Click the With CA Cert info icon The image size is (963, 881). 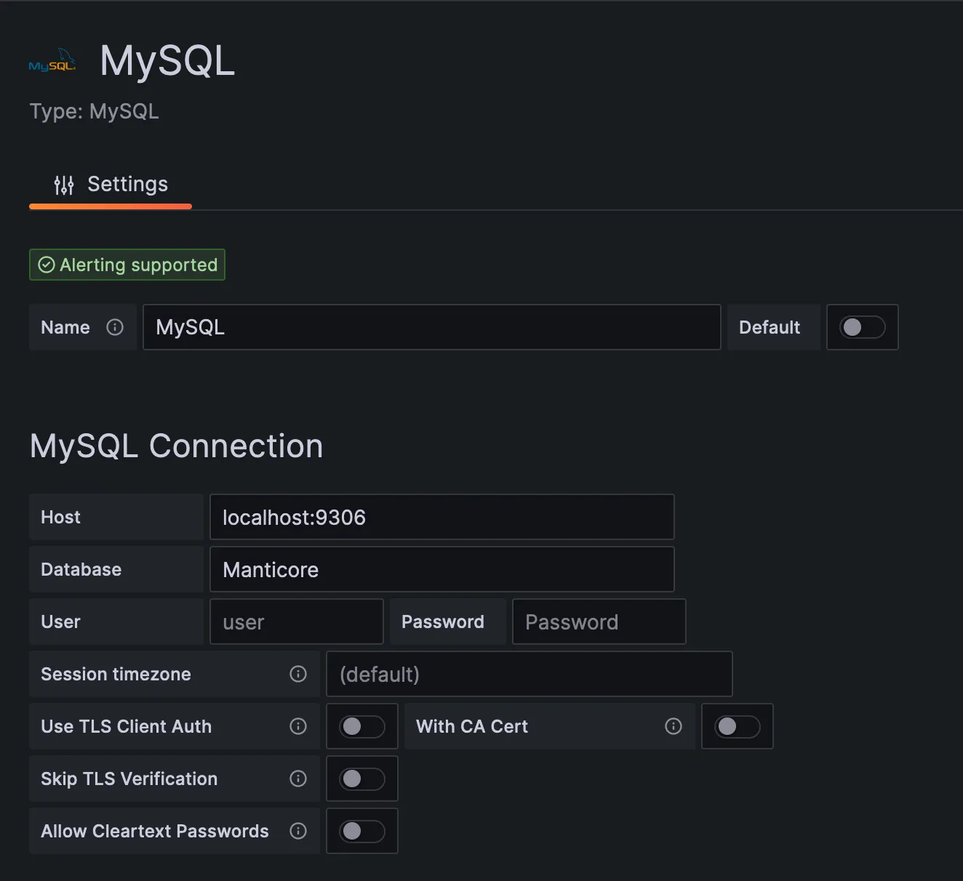coord(674,726)
